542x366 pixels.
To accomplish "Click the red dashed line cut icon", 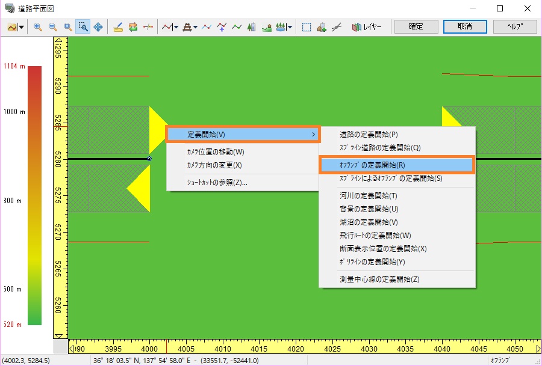I will (x=148, y=27).
